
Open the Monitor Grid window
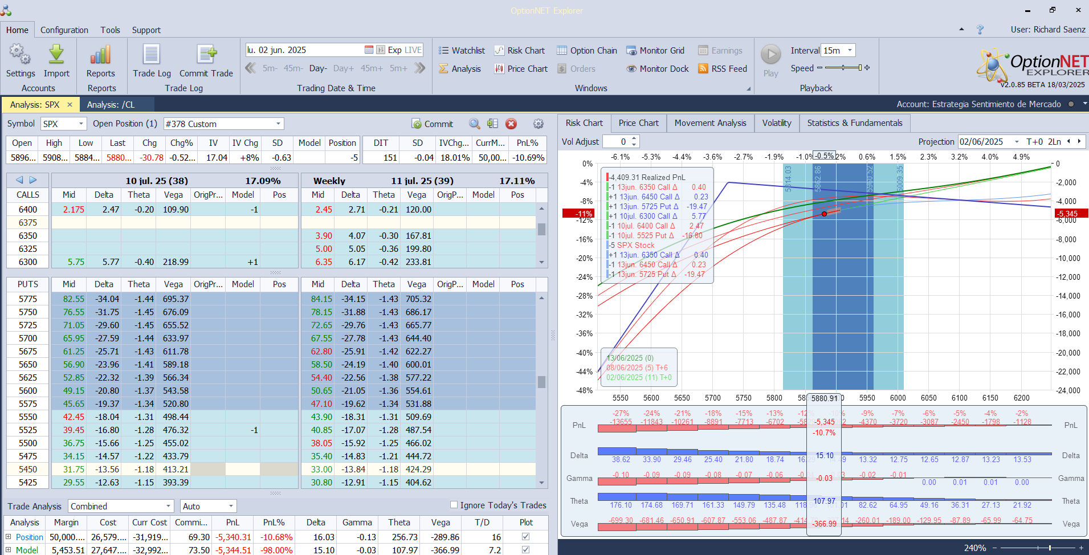click(655, 50)
